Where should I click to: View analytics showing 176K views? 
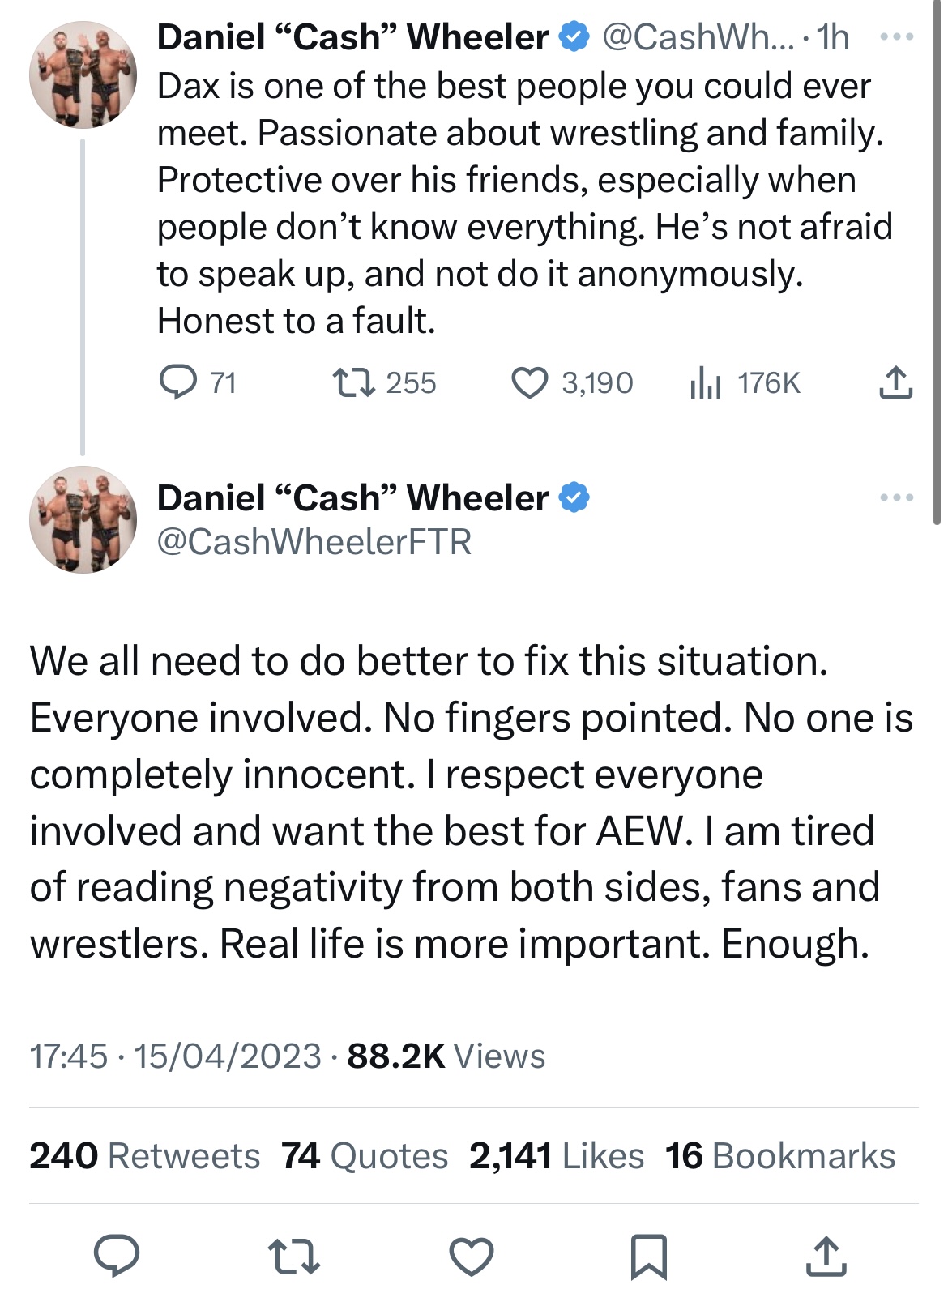pos(705,382)
